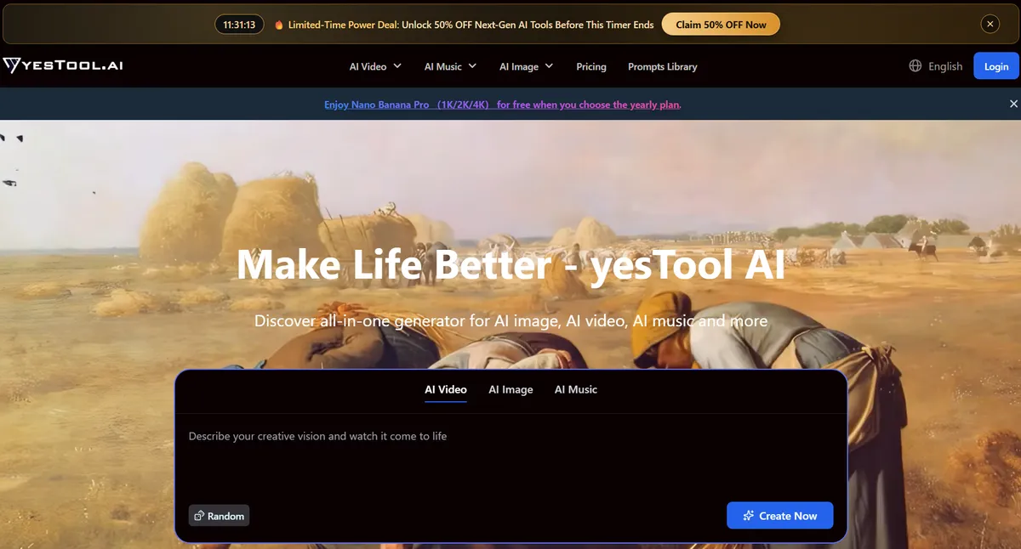Select the AI Video tab

[446, 389]
